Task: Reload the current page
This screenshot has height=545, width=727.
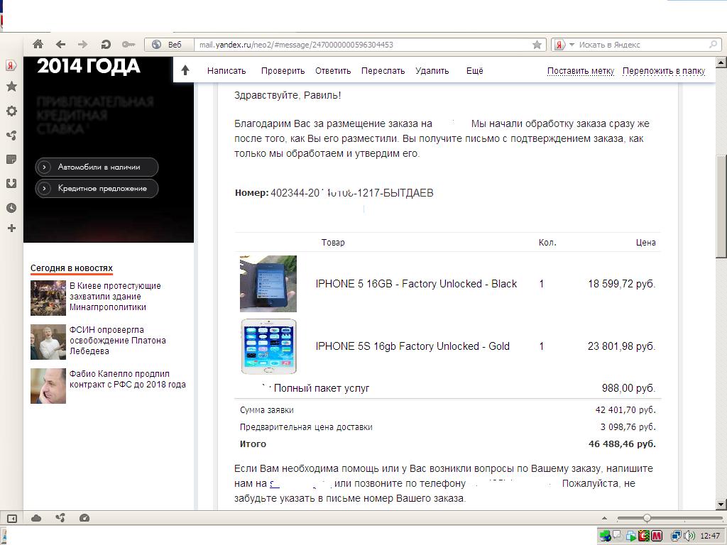Action: point(106,44)
